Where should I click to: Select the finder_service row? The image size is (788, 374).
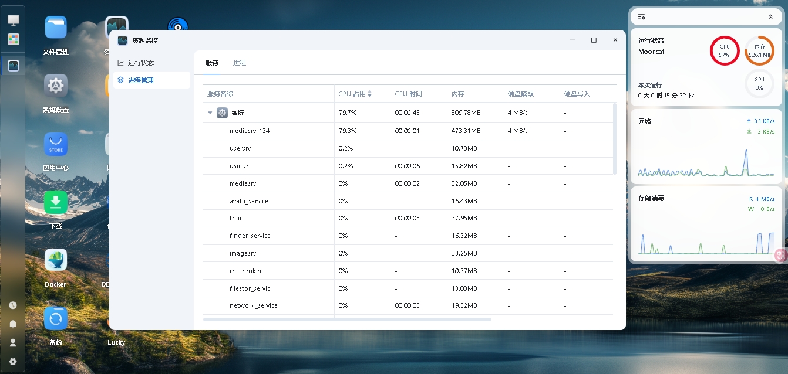pyautogui.click(x=408, y=236)
